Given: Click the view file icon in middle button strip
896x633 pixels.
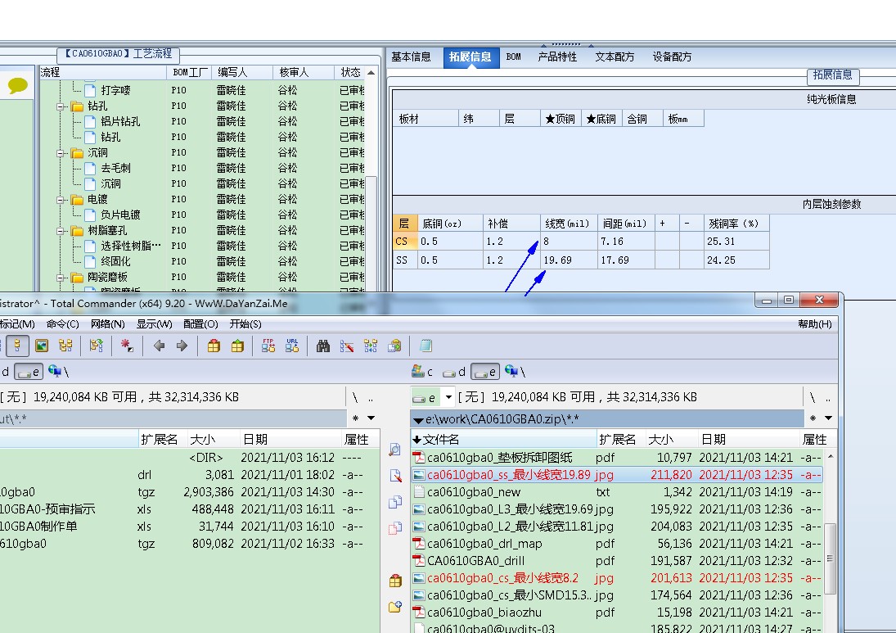Looking at the screenshot, I should click(x=395, y=450).
